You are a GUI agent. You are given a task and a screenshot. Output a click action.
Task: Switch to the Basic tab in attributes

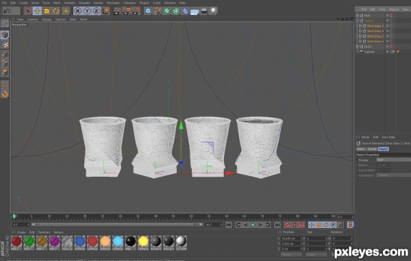[361, 149]
